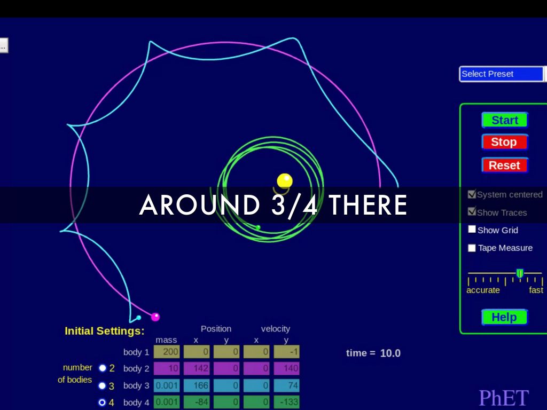Select 4 bodies radio button
The image size is (547, 410).
(x=103, y=403)
